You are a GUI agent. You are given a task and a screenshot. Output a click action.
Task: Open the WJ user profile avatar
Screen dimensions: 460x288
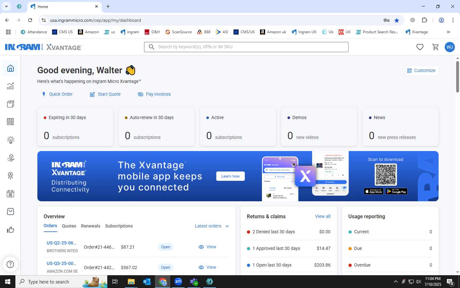450,47
